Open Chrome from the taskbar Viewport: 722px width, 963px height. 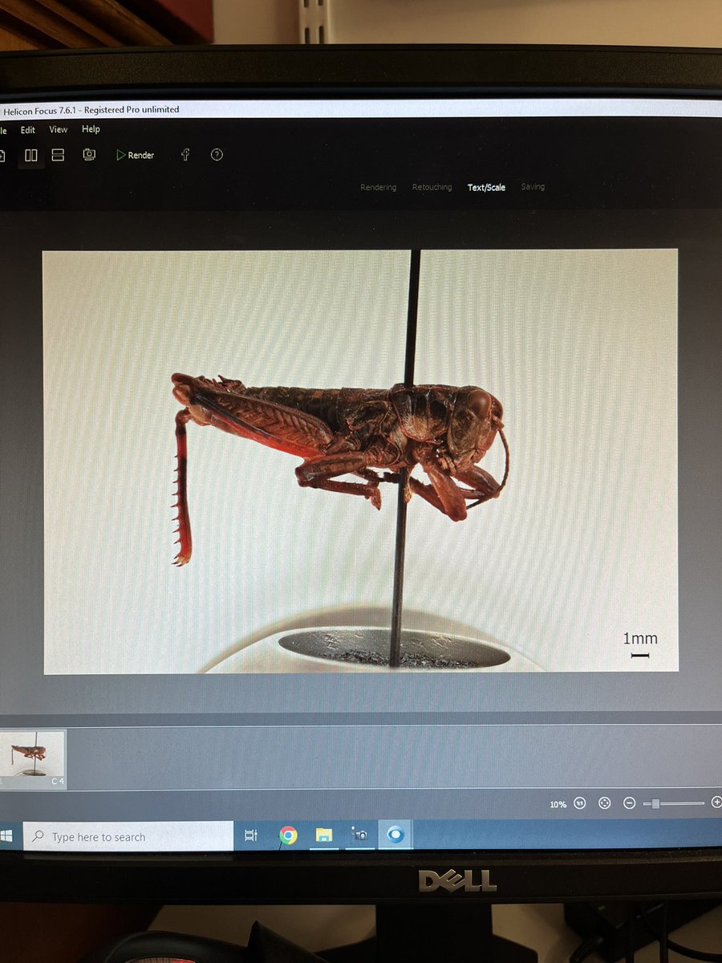coord(287,835)
